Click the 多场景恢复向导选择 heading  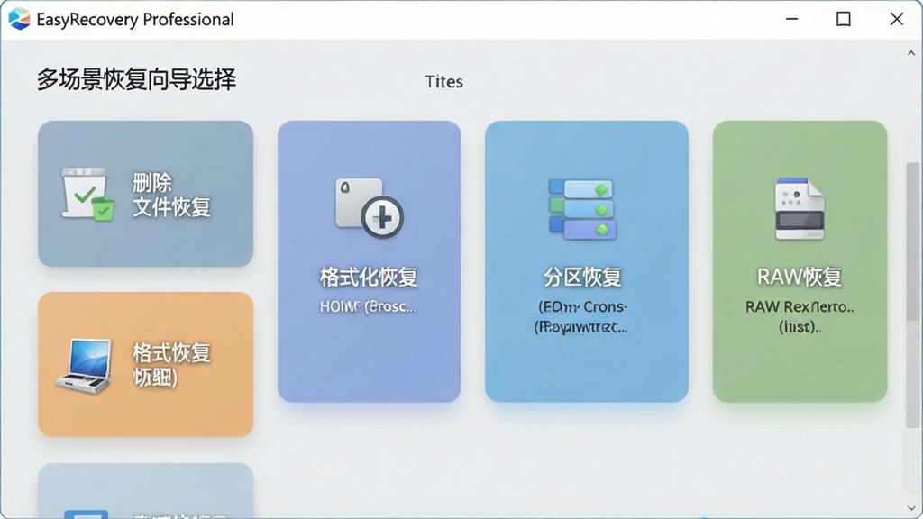(137, 79)
